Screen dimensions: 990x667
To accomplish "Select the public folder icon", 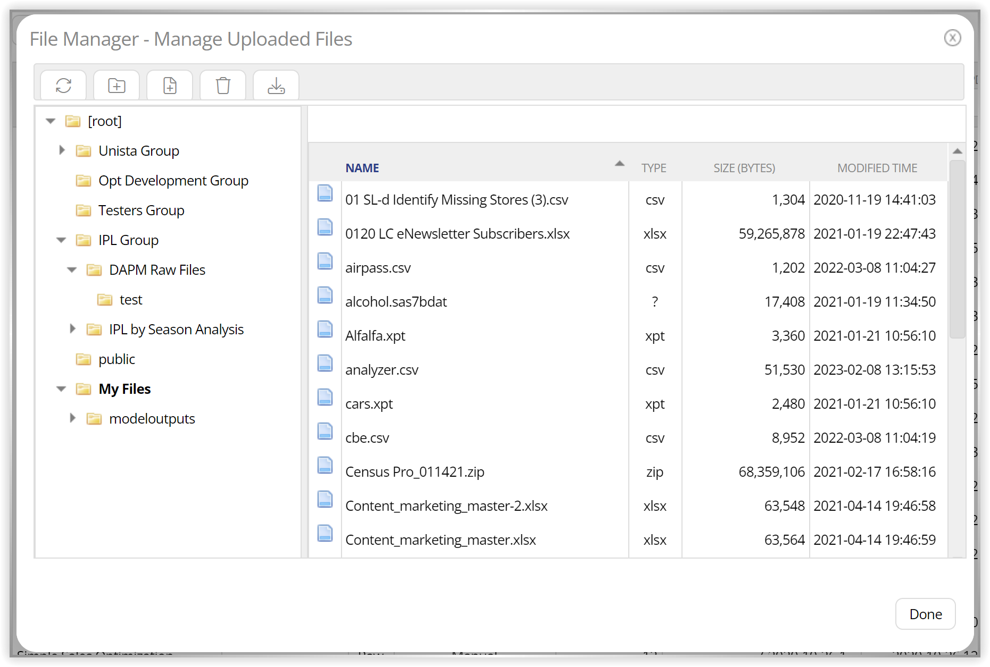I will coord(84,359).
